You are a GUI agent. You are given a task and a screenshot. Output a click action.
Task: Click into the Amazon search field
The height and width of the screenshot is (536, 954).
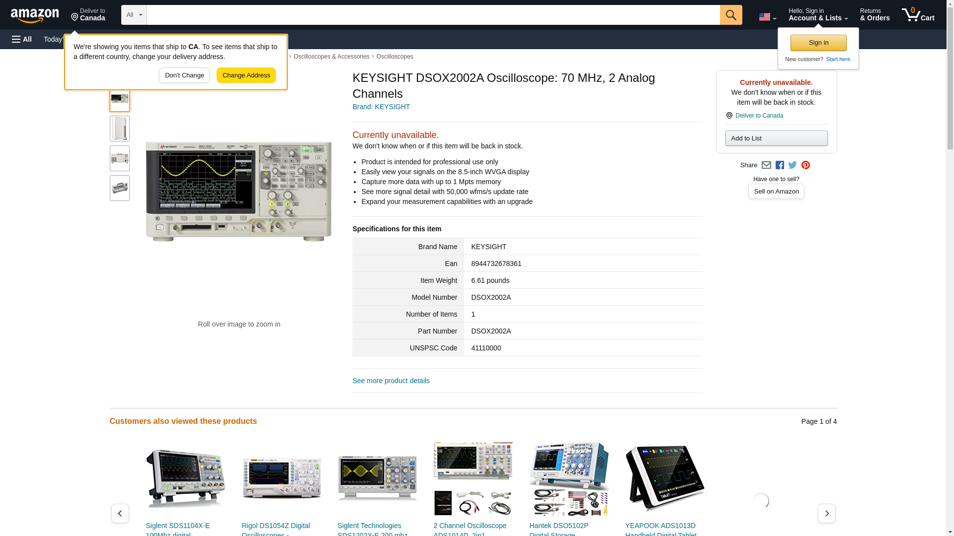[432, 15]
